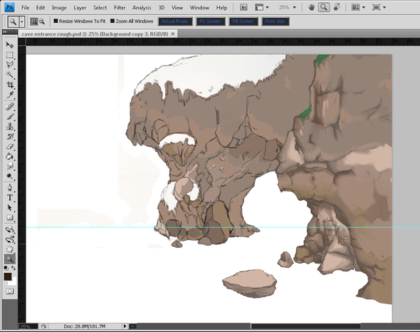Open the File menu
This screenshot has height=332, width=420.
pos(25,8)
